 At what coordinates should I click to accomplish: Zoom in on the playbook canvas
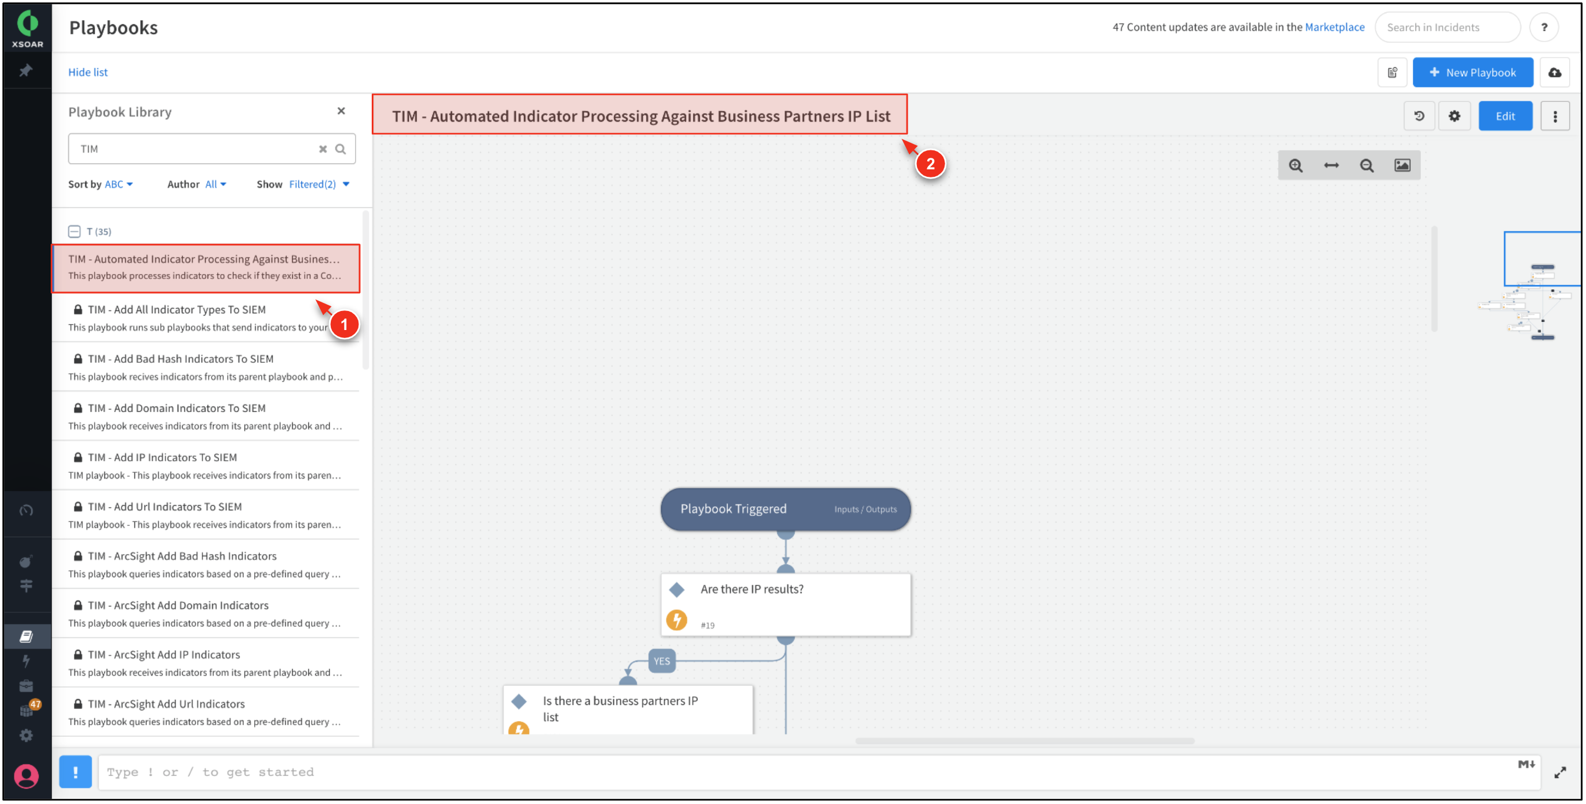tap(1296, 165)
